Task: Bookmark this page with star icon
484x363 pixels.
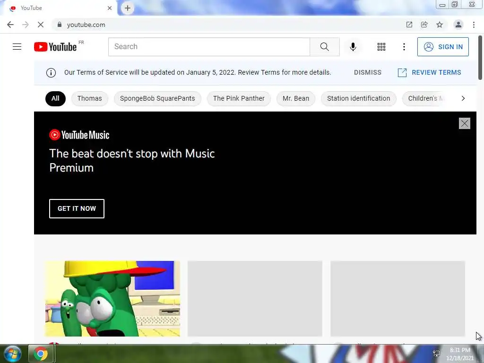Action: coord(440,25)
